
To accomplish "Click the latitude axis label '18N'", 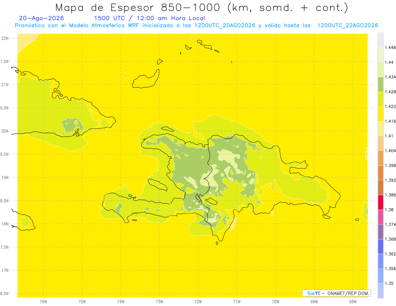I will 5,224.
